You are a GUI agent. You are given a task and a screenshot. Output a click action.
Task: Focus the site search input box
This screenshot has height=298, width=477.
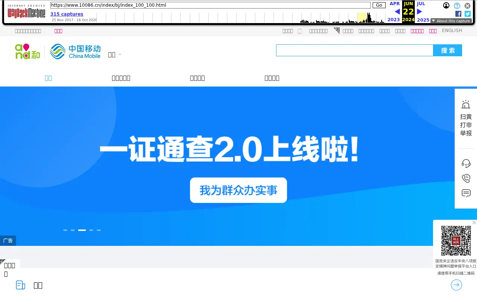point(355,50)
